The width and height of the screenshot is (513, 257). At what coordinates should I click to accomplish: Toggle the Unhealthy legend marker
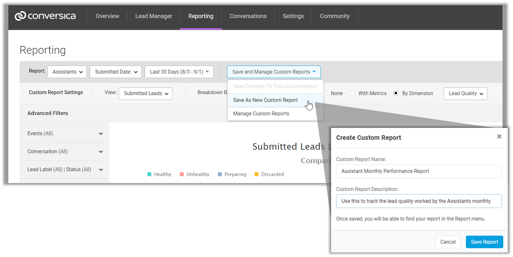coord(182,174)
